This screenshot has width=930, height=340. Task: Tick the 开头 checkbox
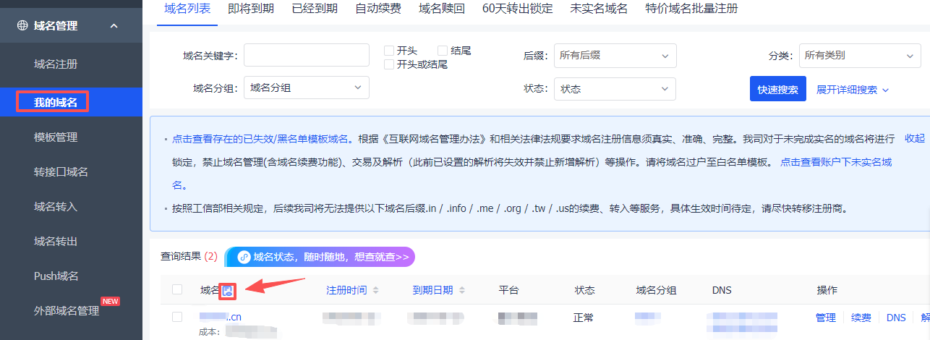tap(388, 51)
